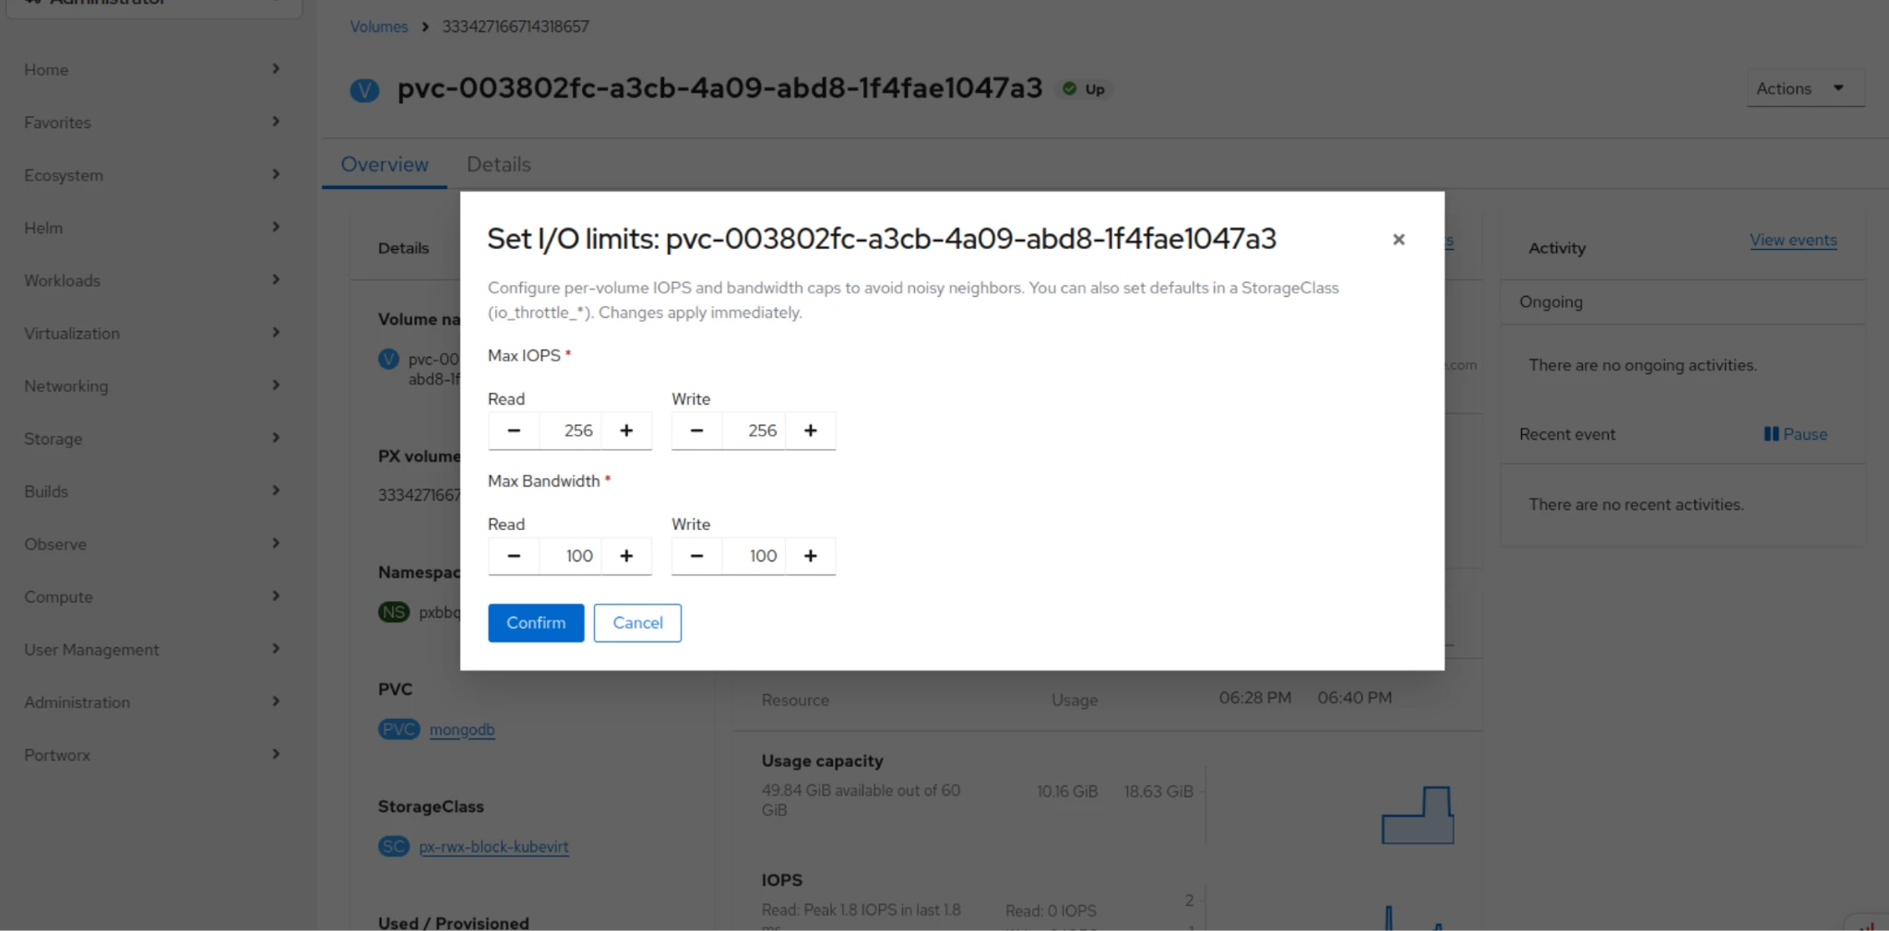Click the 'Read: 0 IOPS' value
1889x931 pixels.
pos(1051,911)
